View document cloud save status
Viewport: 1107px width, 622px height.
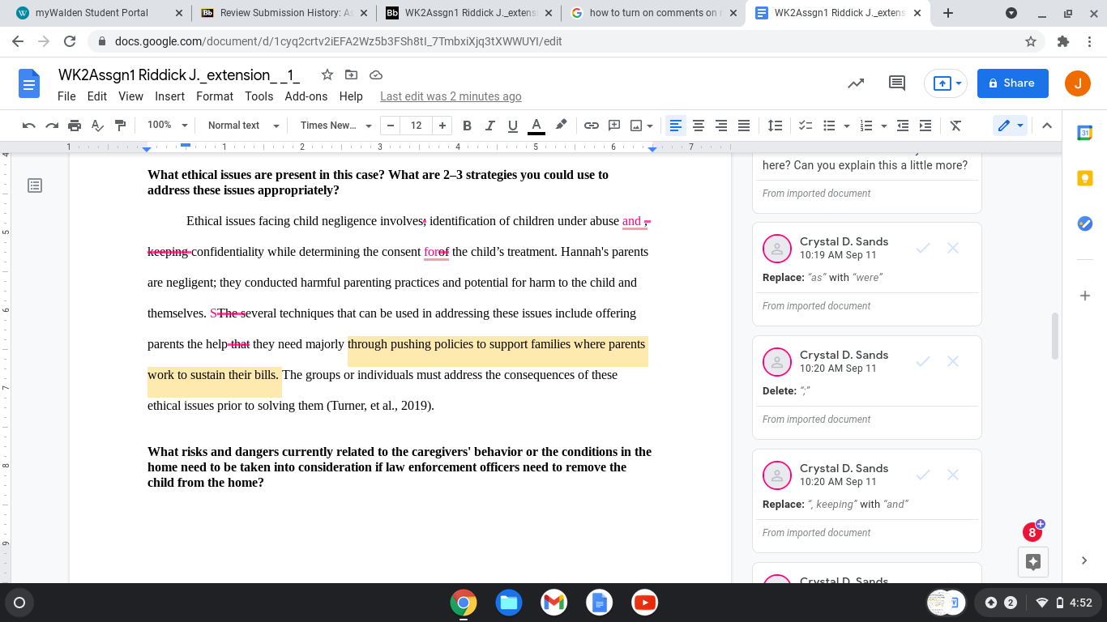(376, 75)
